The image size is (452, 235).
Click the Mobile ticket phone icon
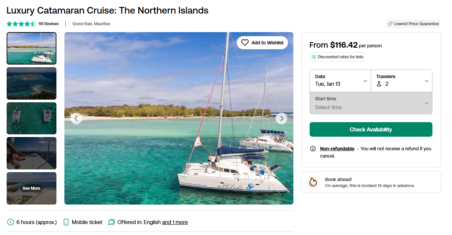point(66,222)
